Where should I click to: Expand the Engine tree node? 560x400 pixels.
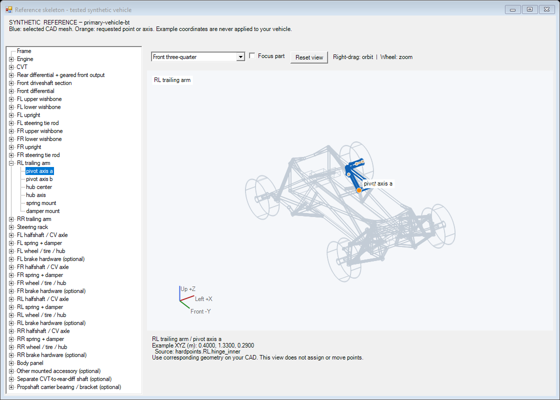[11, 59]
